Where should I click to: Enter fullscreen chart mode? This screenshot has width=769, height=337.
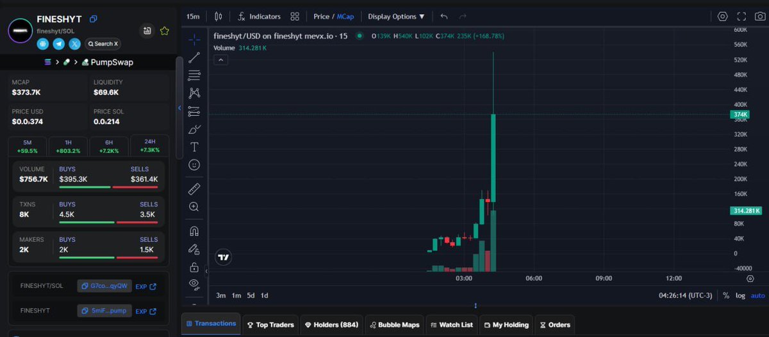point(741,17)
